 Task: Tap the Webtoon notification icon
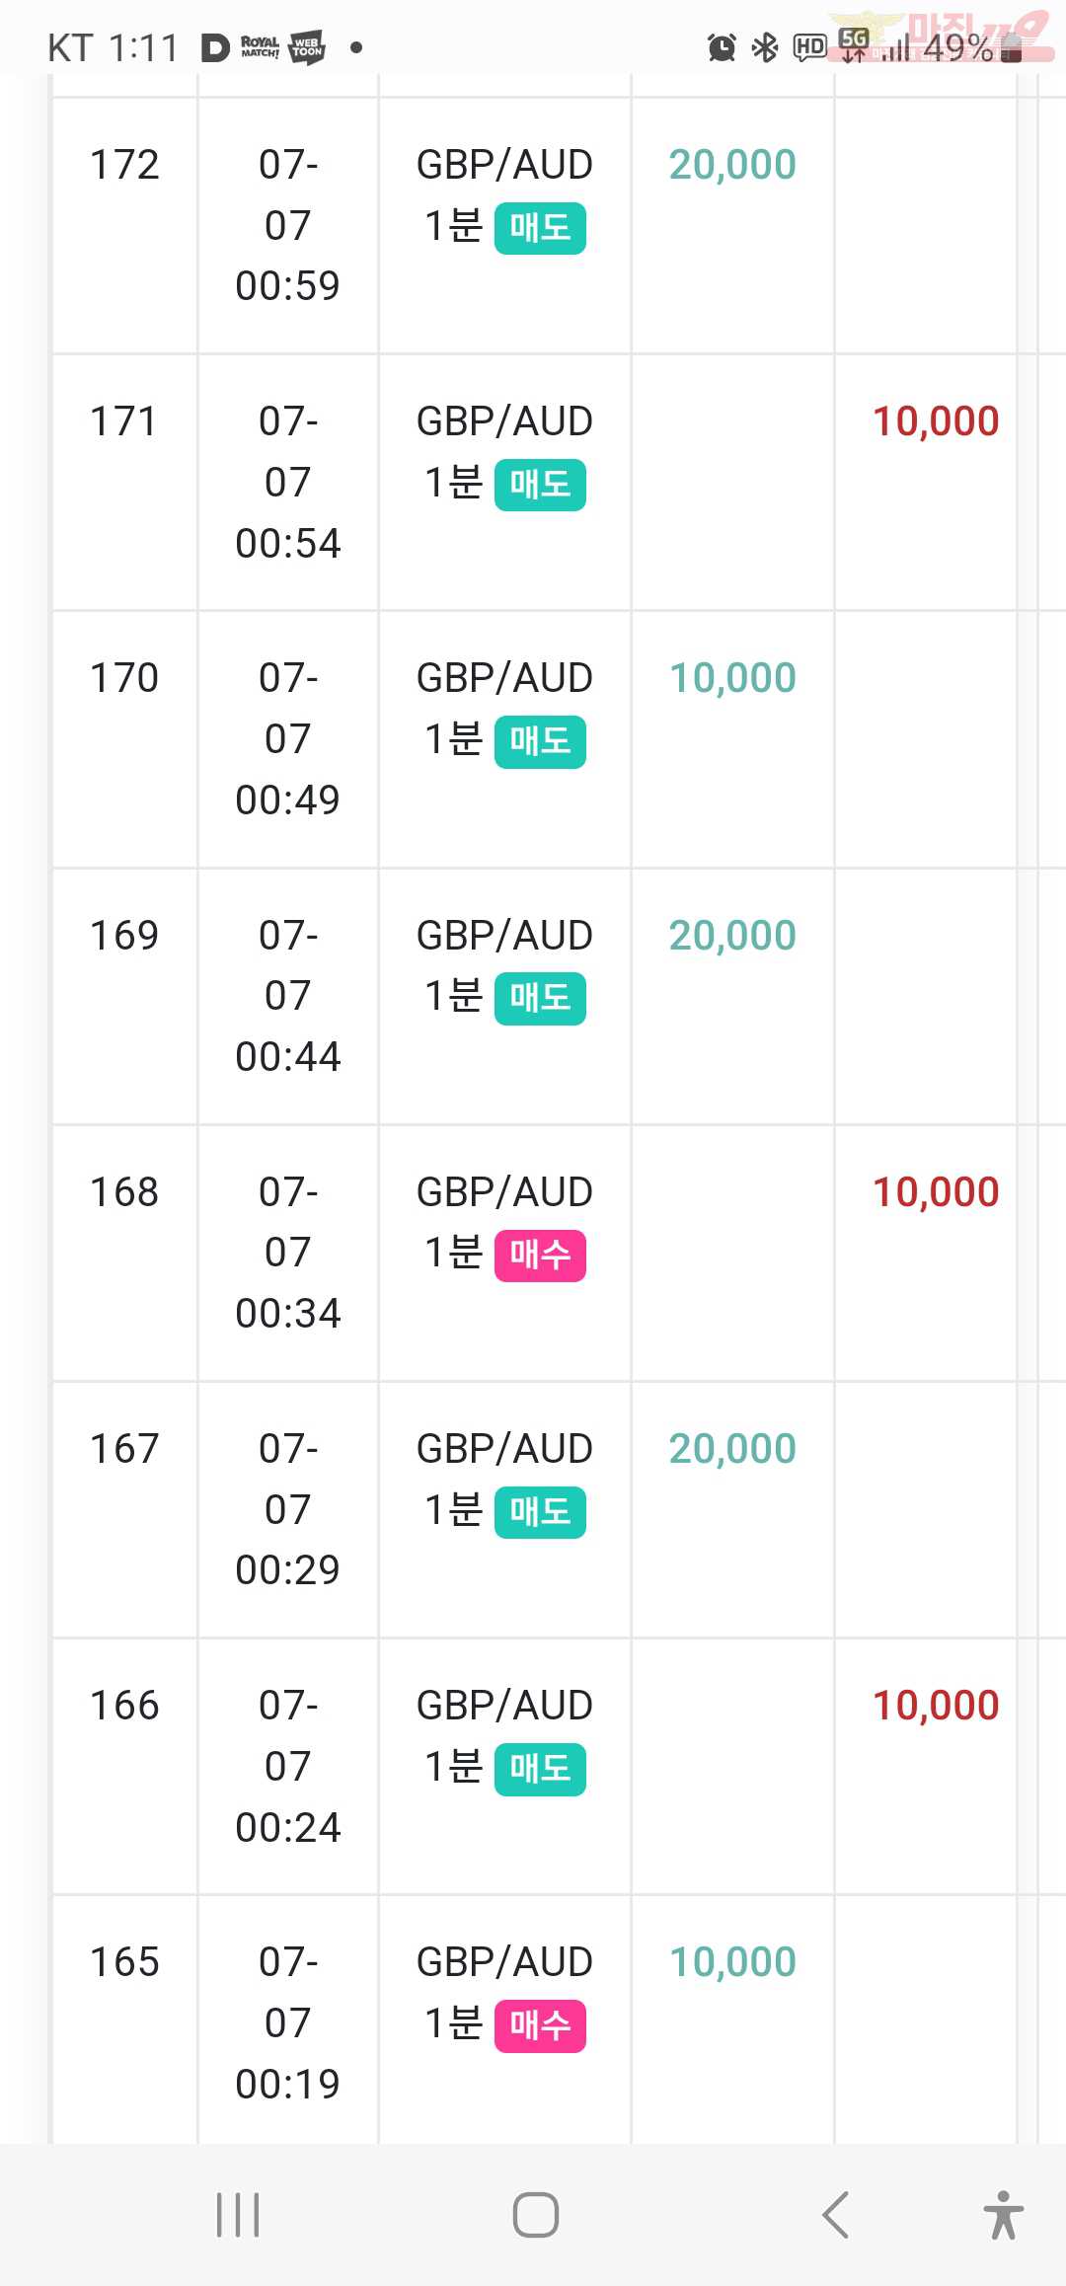point(307,46)
